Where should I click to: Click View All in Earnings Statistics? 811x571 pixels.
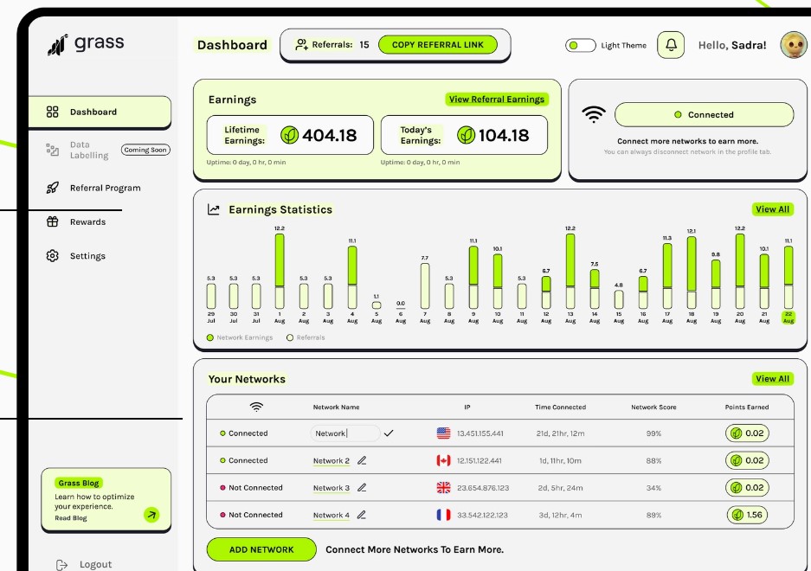(772, 209)
